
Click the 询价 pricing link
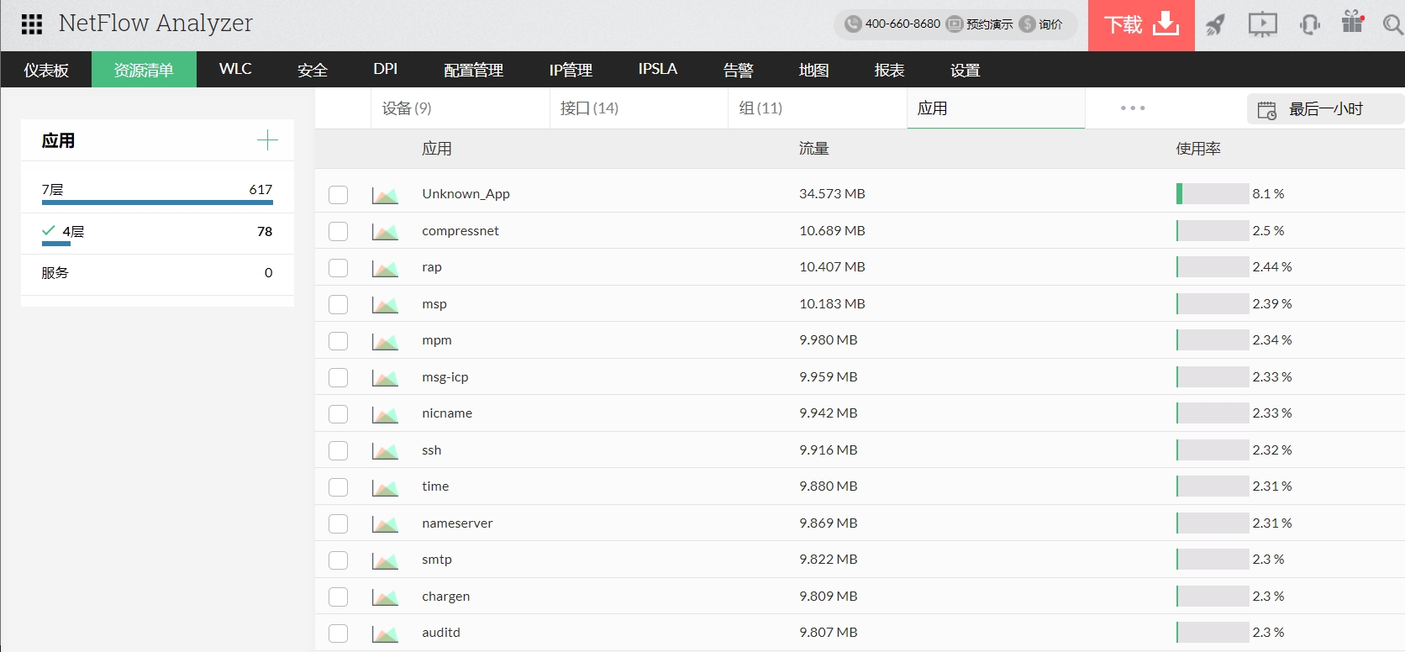[1041, 24]
